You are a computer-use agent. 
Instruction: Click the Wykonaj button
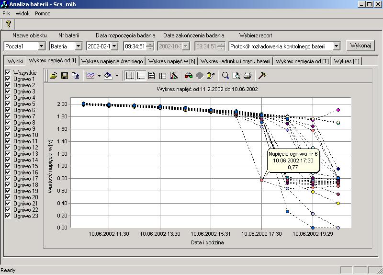[360, 46]
